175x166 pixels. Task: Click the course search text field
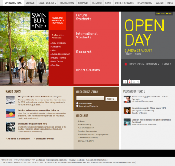tap(90, 98)
